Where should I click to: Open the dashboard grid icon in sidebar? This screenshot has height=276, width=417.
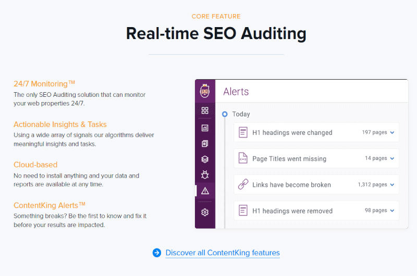point(205,110)
